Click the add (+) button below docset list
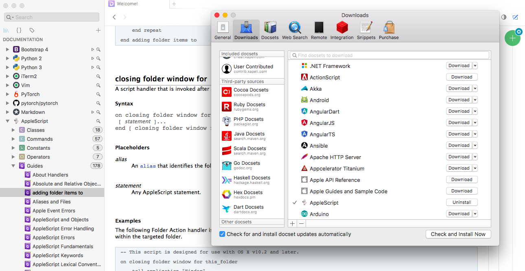The image size is (525, 271). coord(292,223)
